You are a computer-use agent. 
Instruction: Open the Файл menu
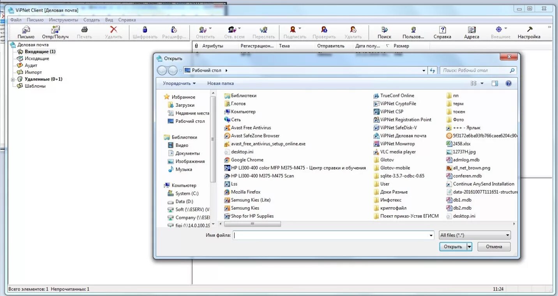[x=16, y=20]
